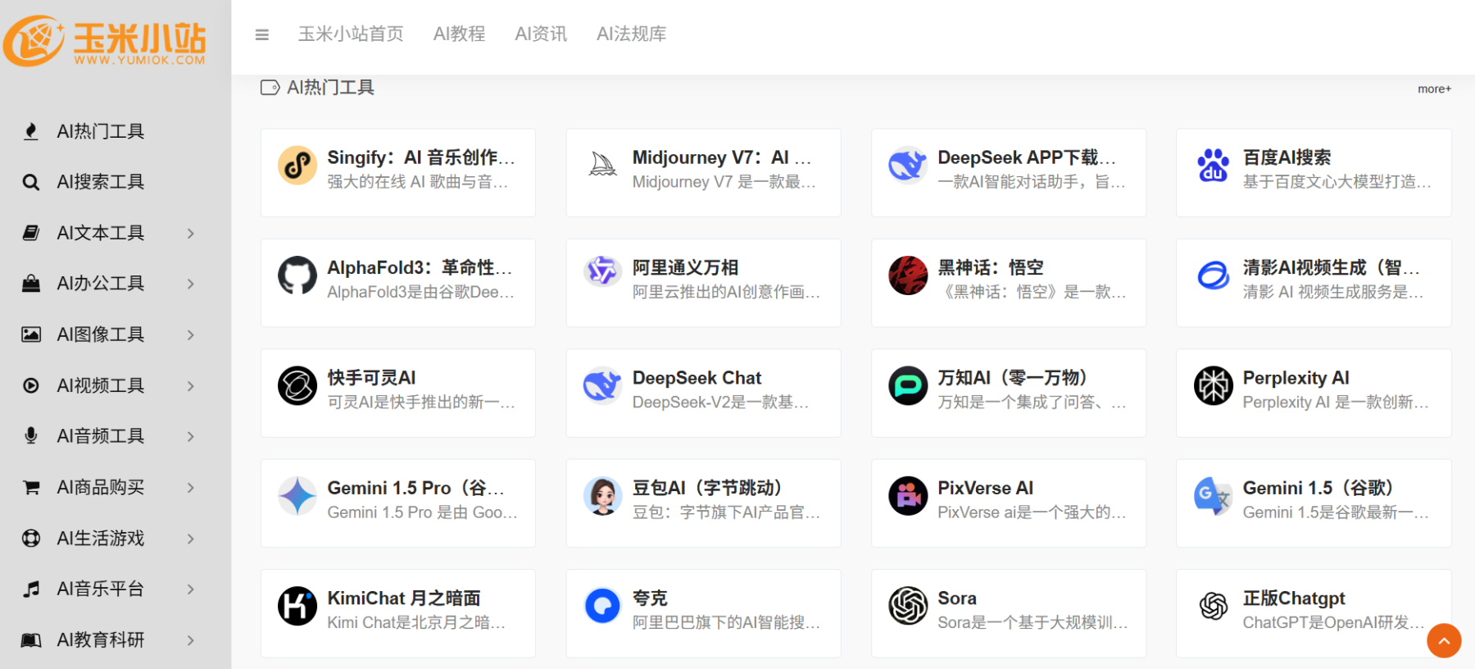Open the KimiChat 月之暗面 title link
This screenshot has width=1475, height=669.
click(404, 598)
